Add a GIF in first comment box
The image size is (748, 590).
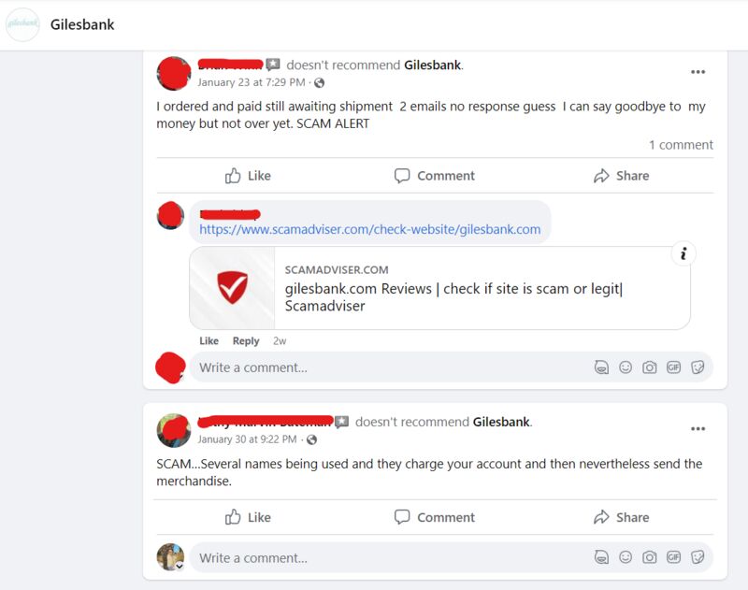(673, 367)
